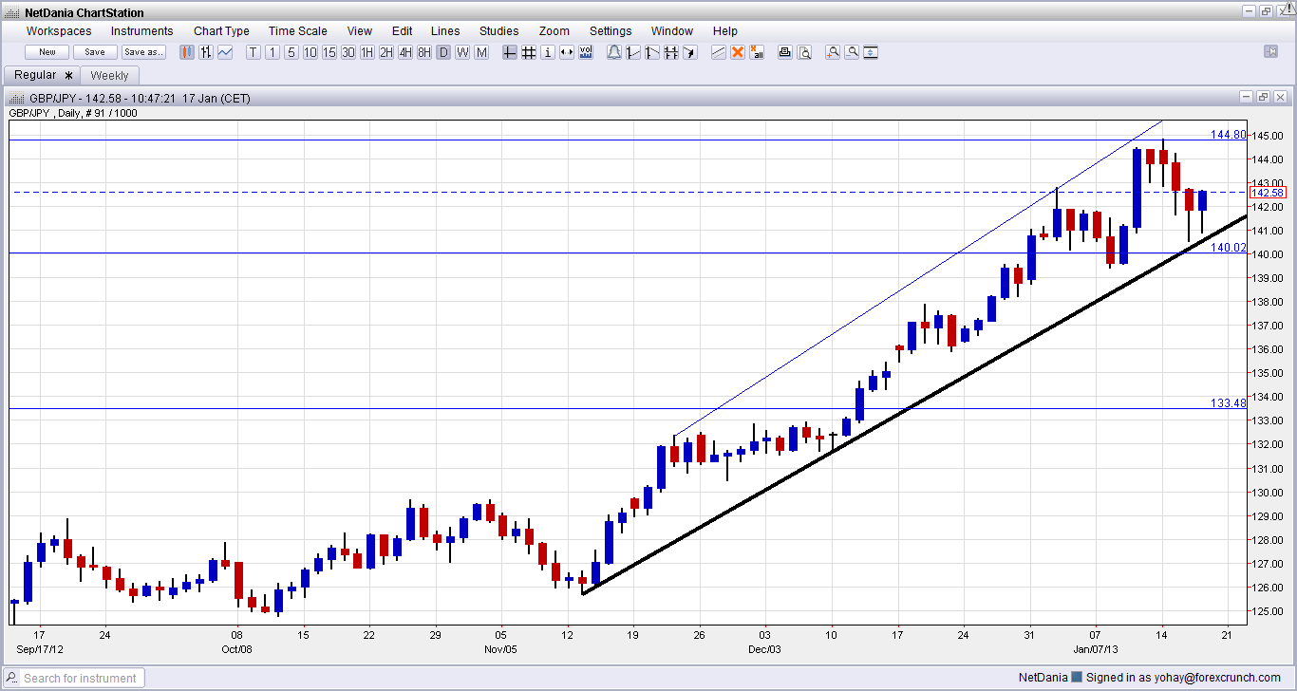Viewport: 1297px width, 691px height.
Task: Open the Studies menu
Action: tap(499, 31)
